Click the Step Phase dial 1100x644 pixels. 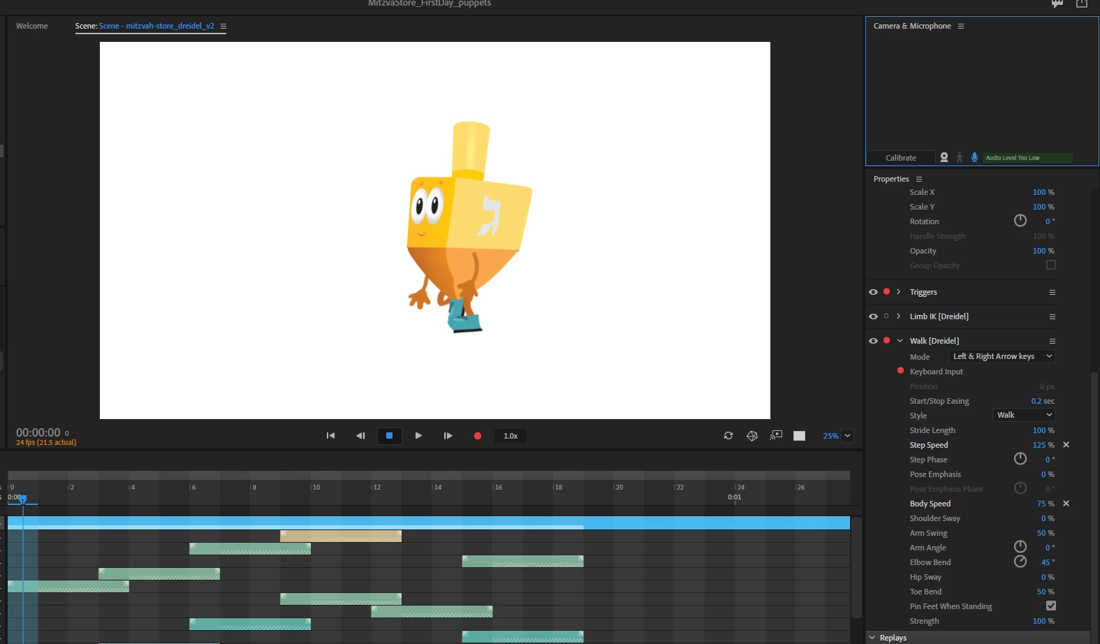tap(1020, 459)
